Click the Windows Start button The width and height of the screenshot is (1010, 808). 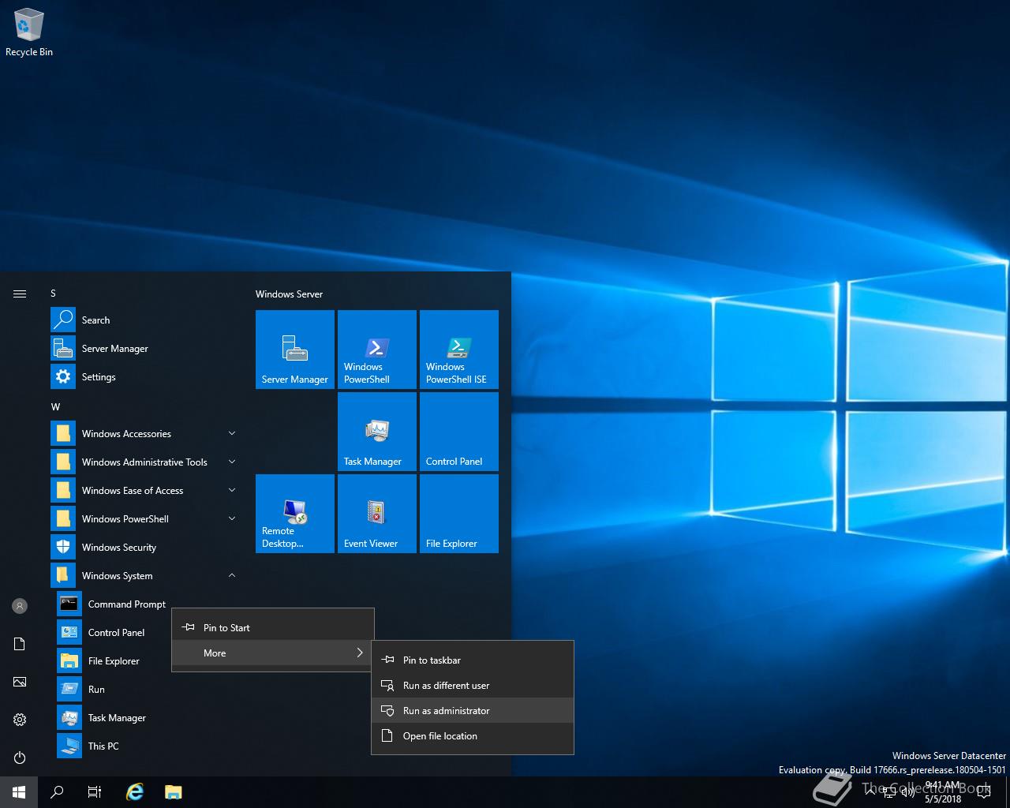pyautogui.click(x=19, y=792)
